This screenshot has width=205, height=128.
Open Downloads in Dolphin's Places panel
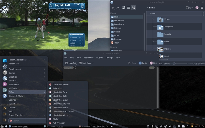(127, 24)
